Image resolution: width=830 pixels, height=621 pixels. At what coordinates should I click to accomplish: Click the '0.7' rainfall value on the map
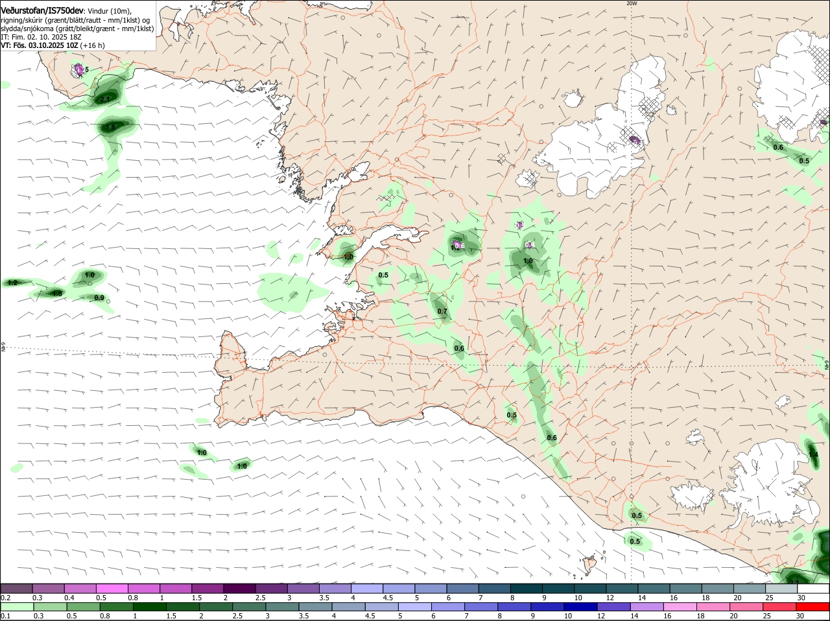[442, 312]
